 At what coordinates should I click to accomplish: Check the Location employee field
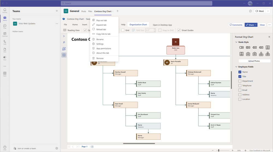240,99
